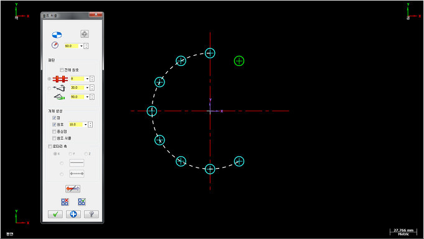
Task: Open the diameter 60.0 dropdown
Action: pos(82,46)
